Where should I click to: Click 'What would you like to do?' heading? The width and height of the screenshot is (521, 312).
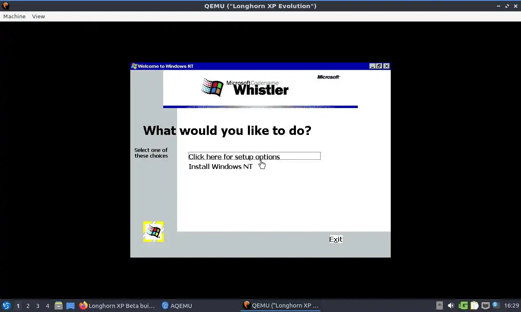pyautogui.click(x=227, y=130)
